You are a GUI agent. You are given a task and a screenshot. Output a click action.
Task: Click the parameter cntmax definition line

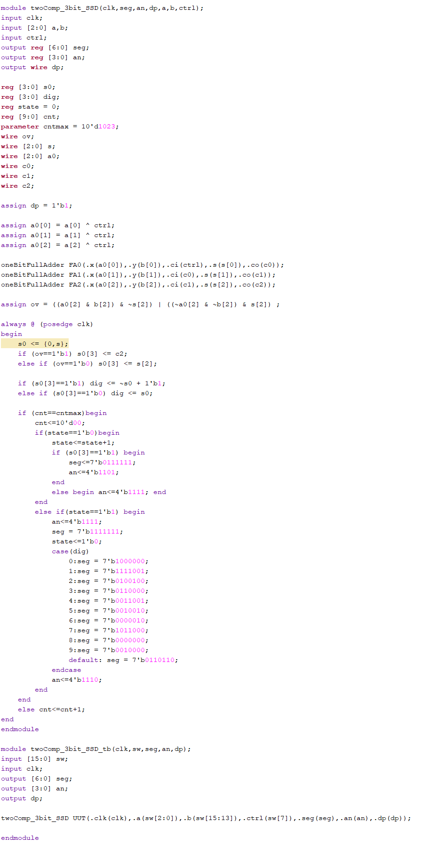click(60, 127)
